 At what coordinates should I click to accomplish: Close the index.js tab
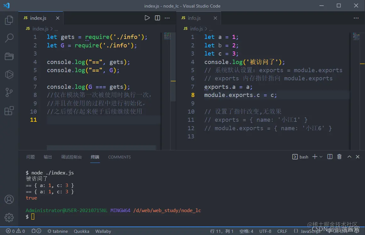tap(58, 18)
